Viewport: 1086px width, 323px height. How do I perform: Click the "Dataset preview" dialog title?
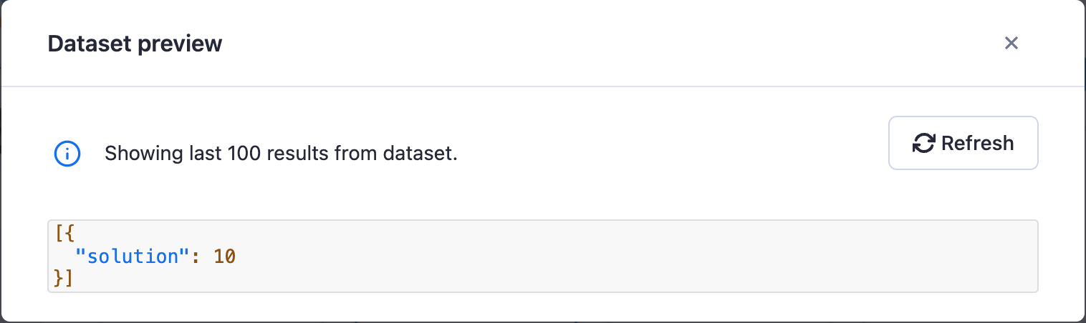(x=135, y=44)
